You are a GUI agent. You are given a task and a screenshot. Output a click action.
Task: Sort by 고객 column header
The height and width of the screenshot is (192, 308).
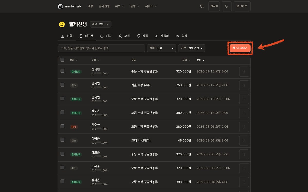click(x=95, y=60)
